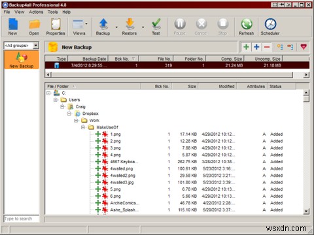Click the yellow coins New Backup header icon

(53, 47)
